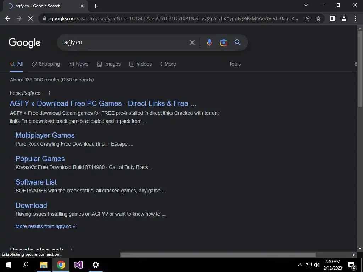
Task: Open the notification center
Action: point(352,265)
